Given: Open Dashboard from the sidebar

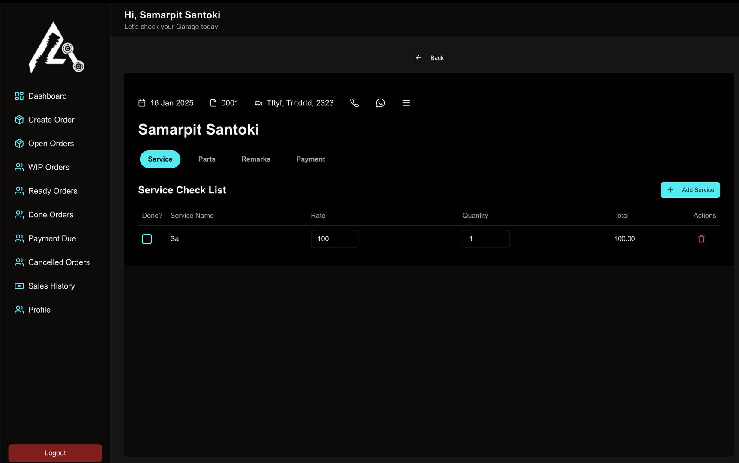Looking at the screenshot, I should point(47,96).
